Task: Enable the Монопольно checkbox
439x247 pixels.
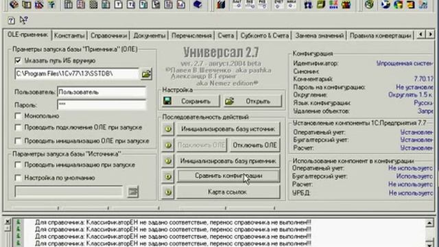Action: pos(18,116)
